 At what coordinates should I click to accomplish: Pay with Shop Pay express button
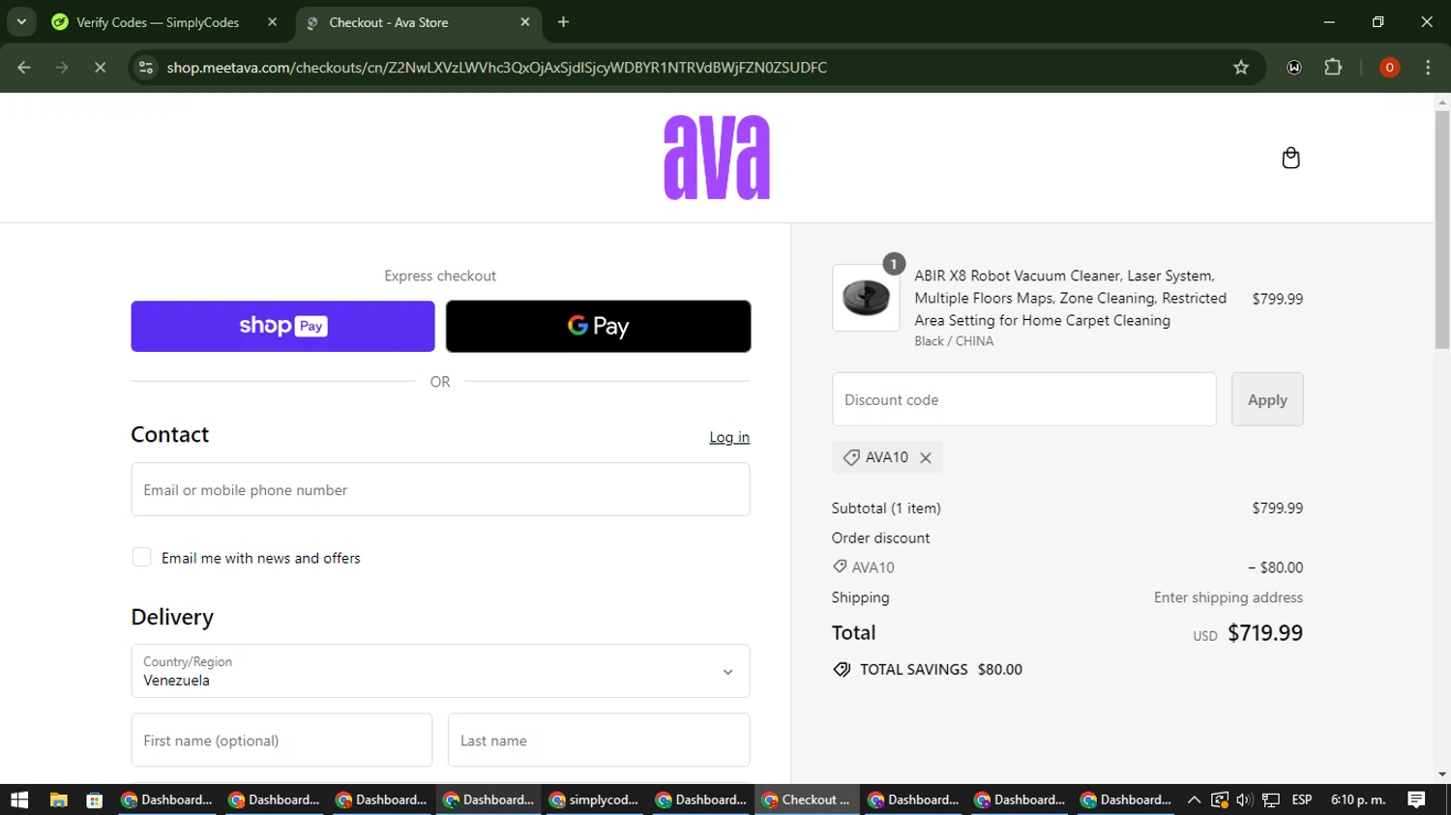pyautogui.click(x=282, y=326)
